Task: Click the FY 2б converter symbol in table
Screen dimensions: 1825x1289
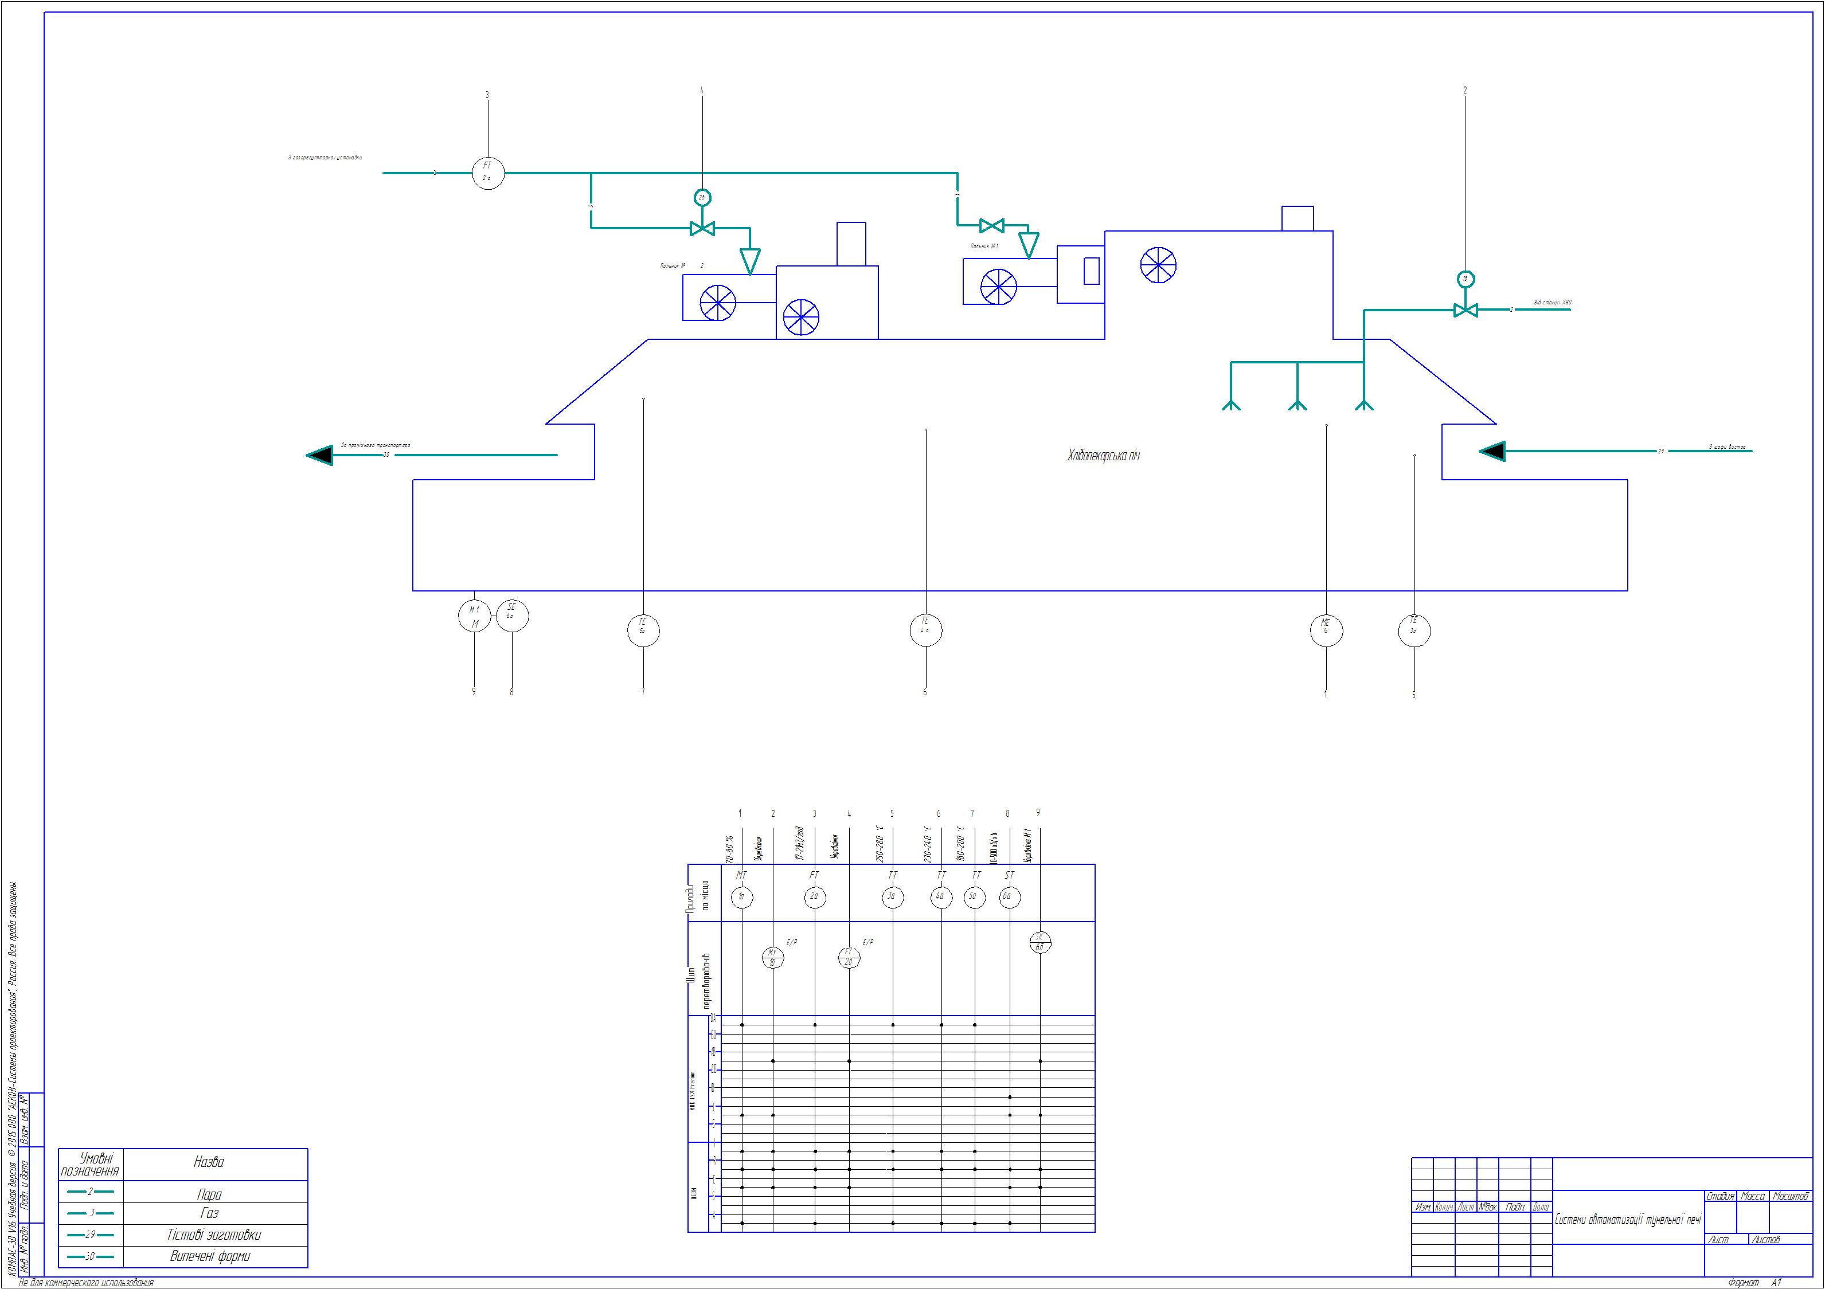Action: pos(849,958)
